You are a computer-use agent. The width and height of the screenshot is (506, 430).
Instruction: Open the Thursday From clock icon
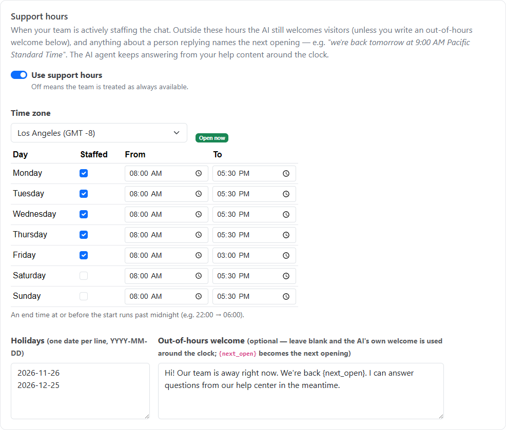(x=199, y=235)
